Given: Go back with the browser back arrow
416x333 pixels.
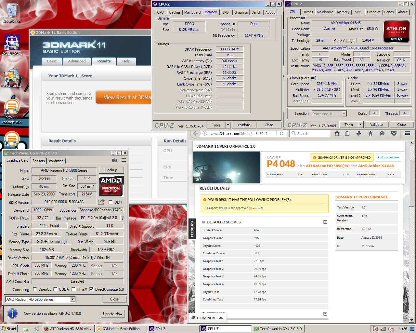Looking at the screenshot, I should (195, 133).
